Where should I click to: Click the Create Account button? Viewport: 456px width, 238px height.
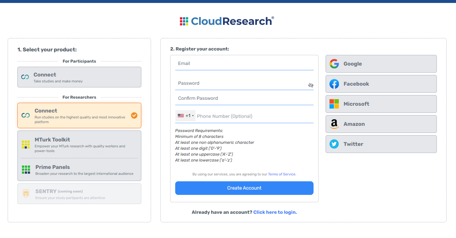coord(244,188)
